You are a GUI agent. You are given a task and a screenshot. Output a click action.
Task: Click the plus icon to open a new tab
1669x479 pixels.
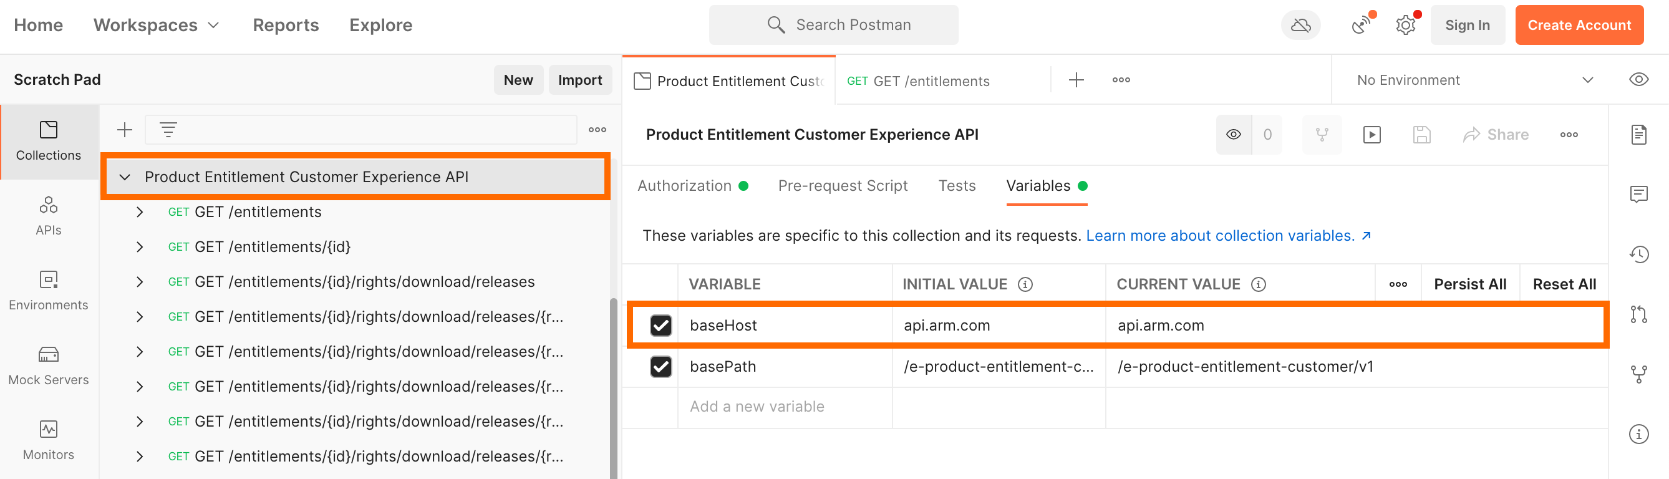[x=1076, y=80]
